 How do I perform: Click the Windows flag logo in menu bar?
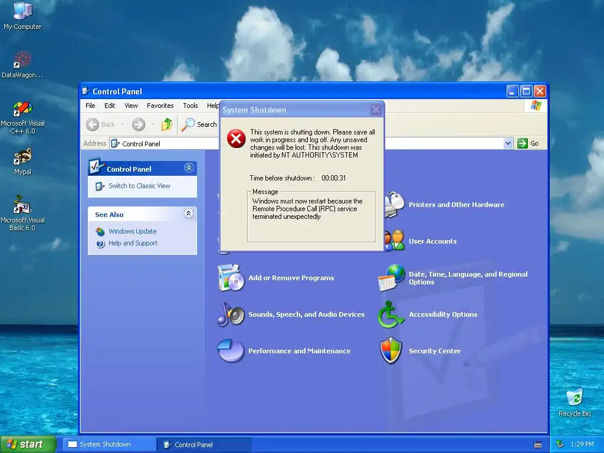click(536, 106)
